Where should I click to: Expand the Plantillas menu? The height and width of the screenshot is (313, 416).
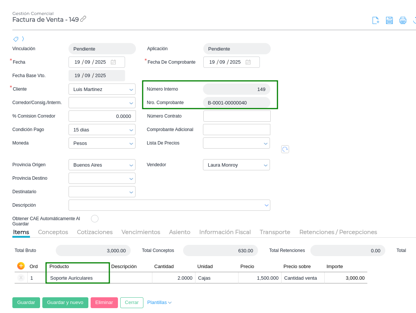pos(159,303)
